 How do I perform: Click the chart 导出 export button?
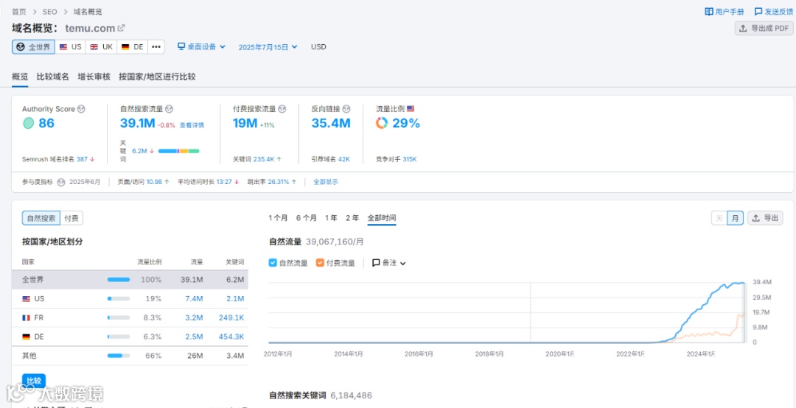[x=765, y=218]
